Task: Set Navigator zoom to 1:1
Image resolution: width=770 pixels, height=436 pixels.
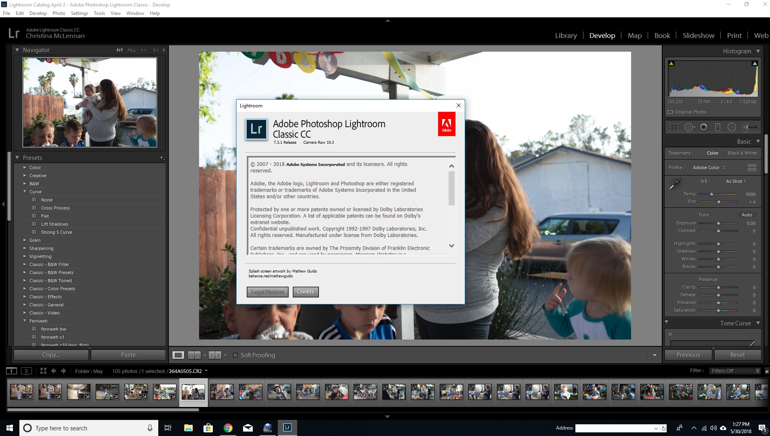Action: point(144,50)
